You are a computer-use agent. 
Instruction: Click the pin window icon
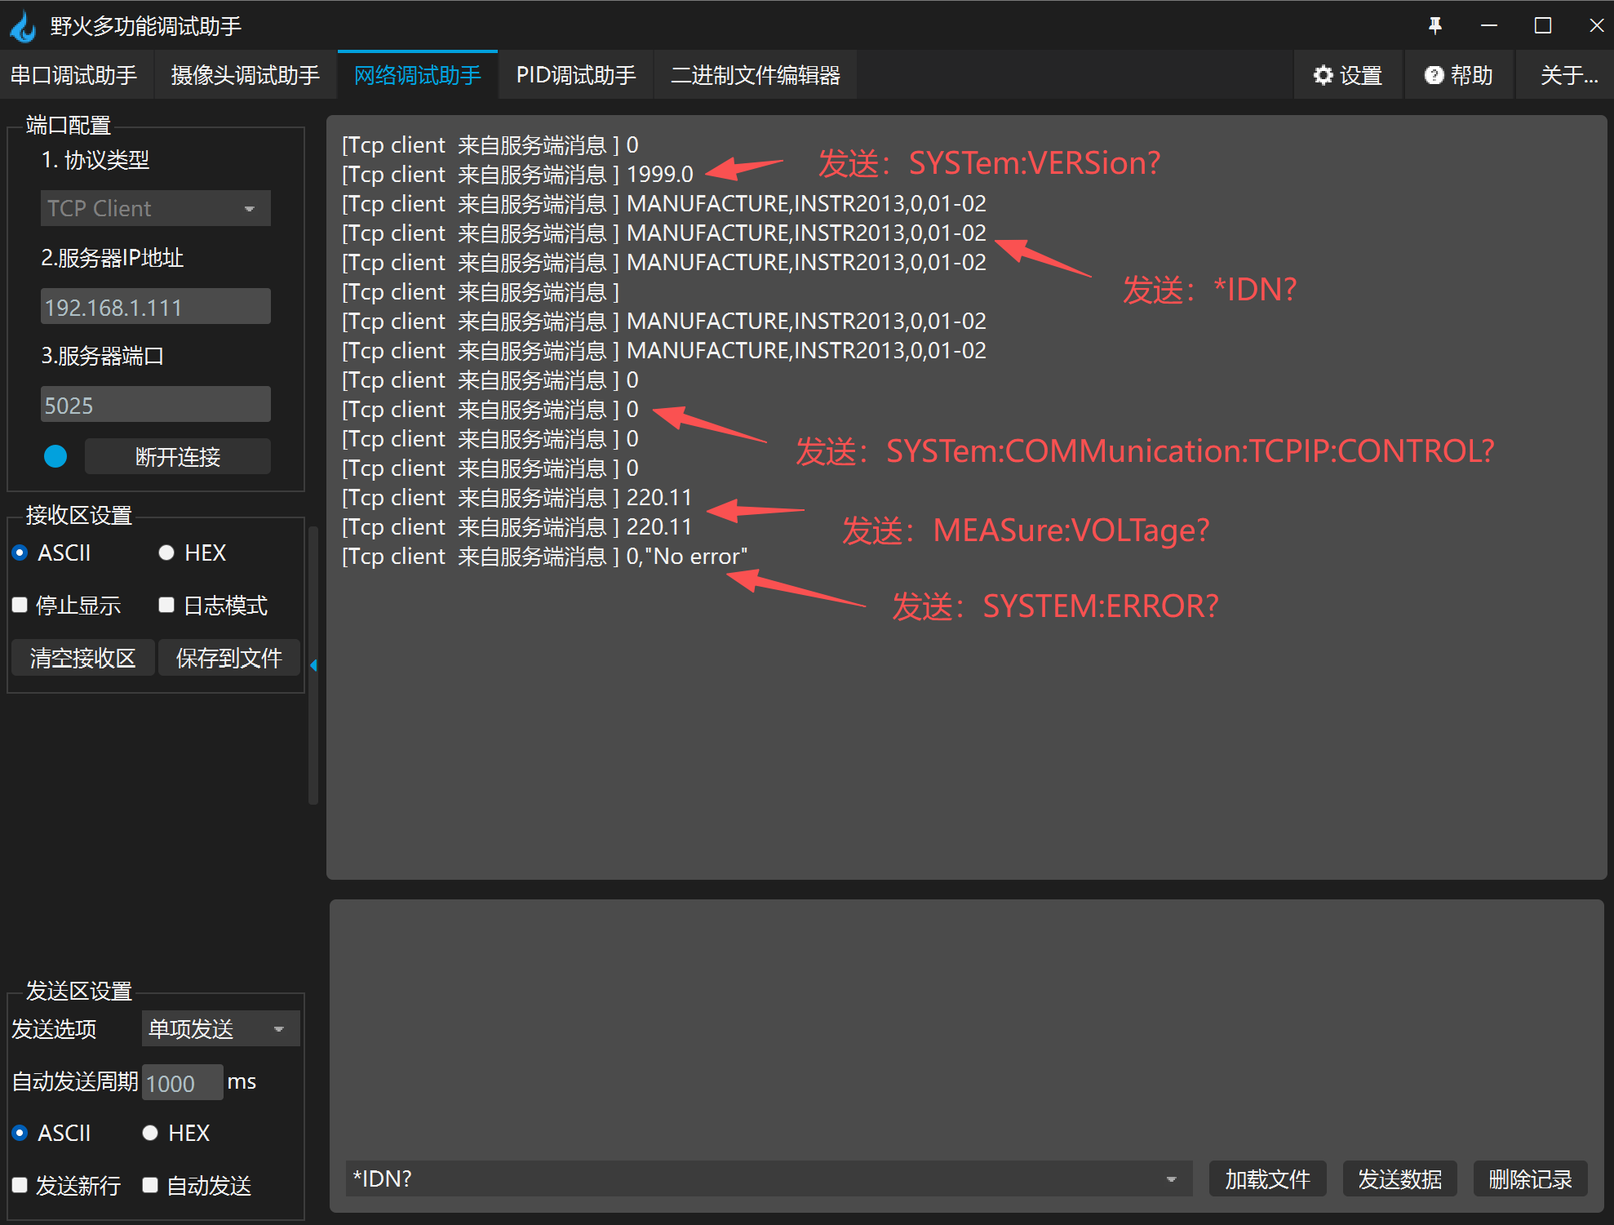click(1434, 25)
